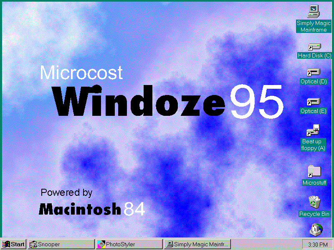Click the Recycle Bin label text
This screenshot has width=334, height=250.
(x=314, y=214)
